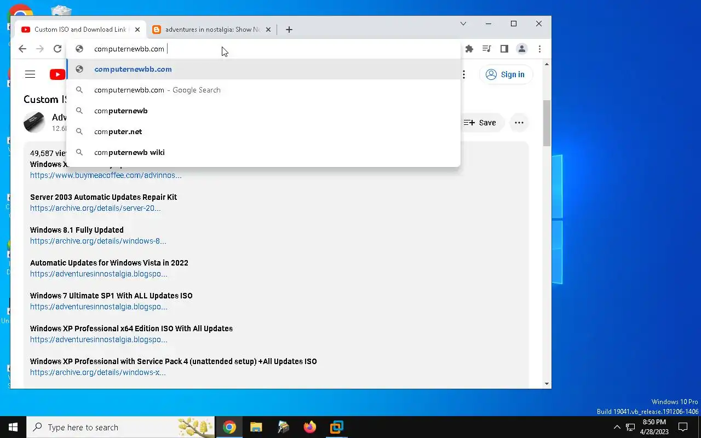Click the 'Server 2003 Automatic Updates Repair Kit' heading
The image size is (701, 438).
pos(104,197)
